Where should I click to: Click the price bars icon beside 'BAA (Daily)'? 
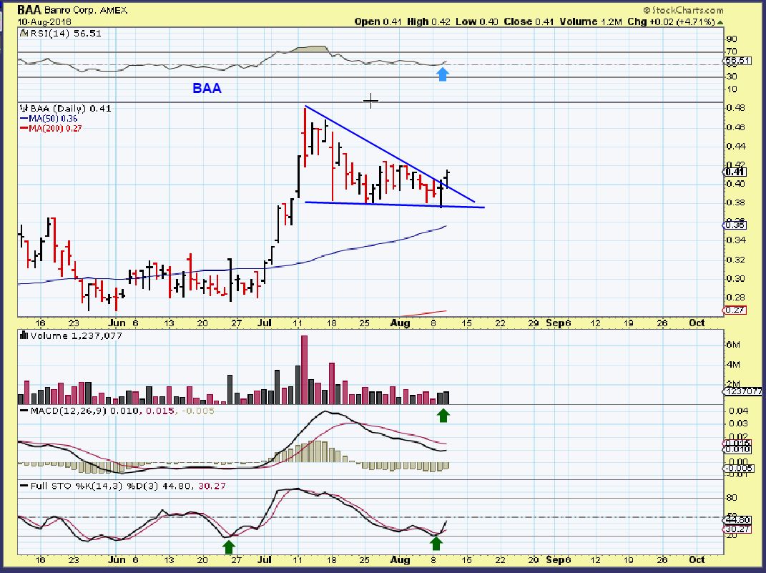[x=24, y=109]
